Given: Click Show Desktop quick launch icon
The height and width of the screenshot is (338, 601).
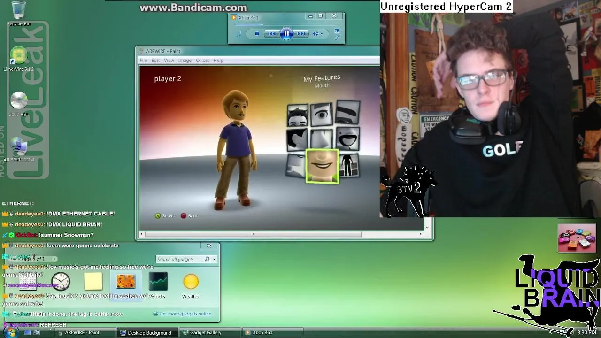Looking at the screenshot, I should [27, 332].
